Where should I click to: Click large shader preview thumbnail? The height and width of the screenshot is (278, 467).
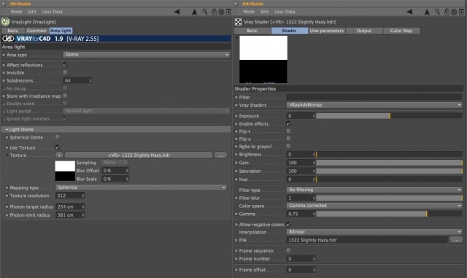point(263,60)
